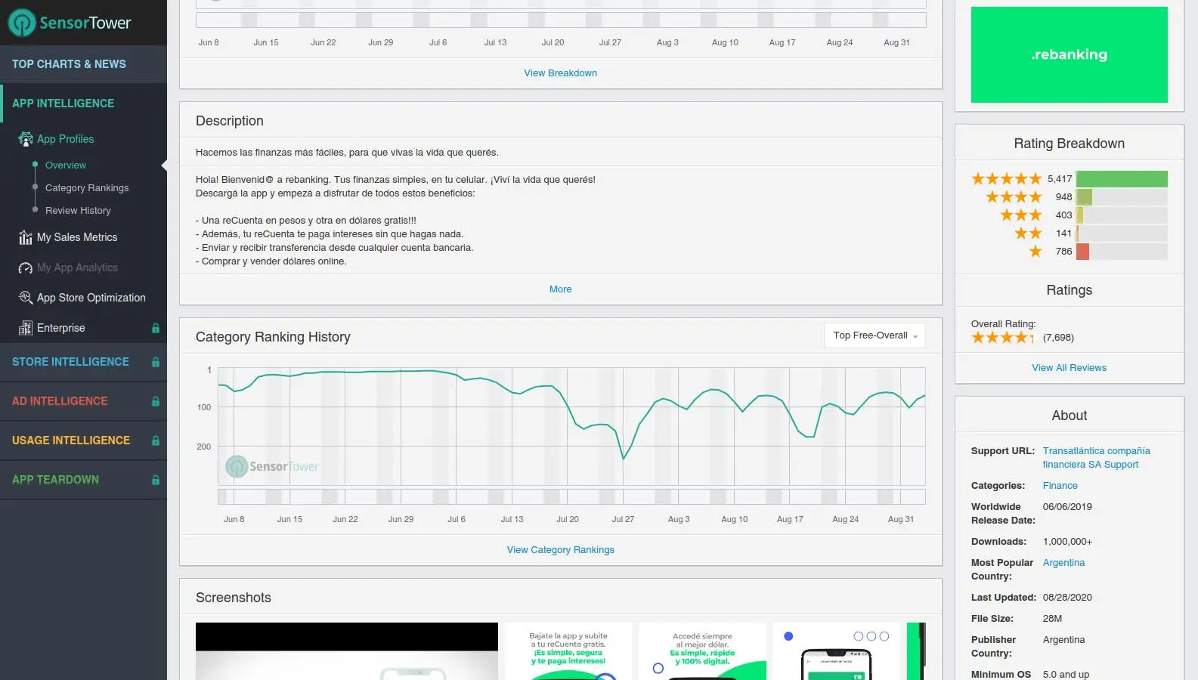The width and height of the screenshot is (1198, 680).
Task: Click the App Profiles icon in sidebar
Action: click(x=26, y=139)
